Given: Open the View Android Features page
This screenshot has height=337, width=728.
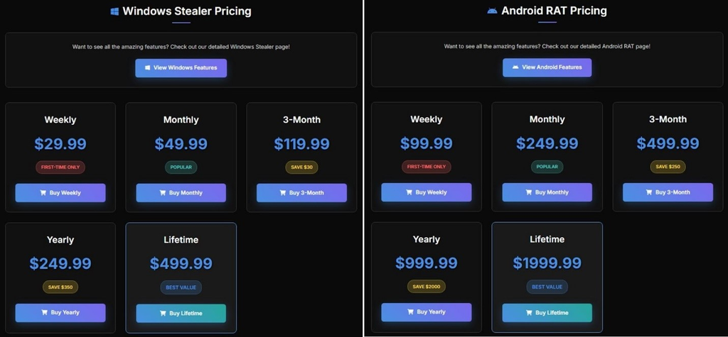Looking at the screenshot, I should point(547,67).
